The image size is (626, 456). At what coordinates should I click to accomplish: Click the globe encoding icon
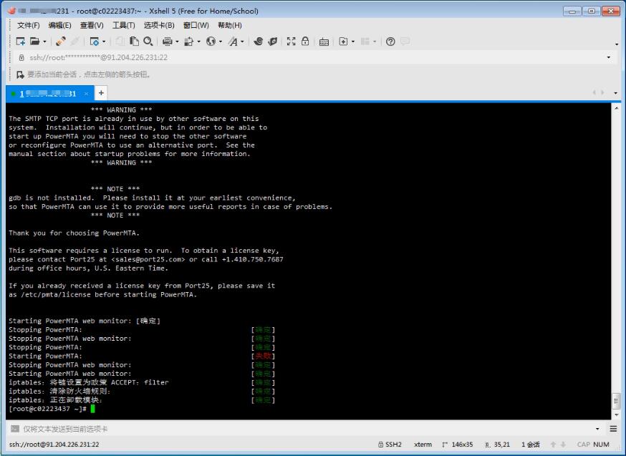pyautogui.click(x=211, y=41)
